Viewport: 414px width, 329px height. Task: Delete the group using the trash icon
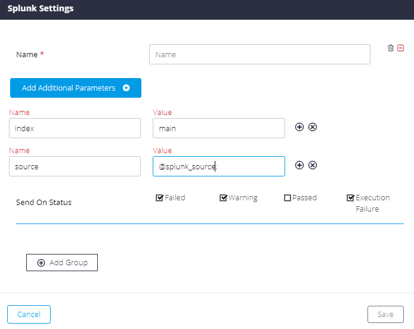click(391, 48)
